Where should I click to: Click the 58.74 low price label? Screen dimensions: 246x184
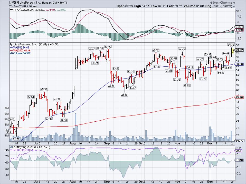(95, 63)
